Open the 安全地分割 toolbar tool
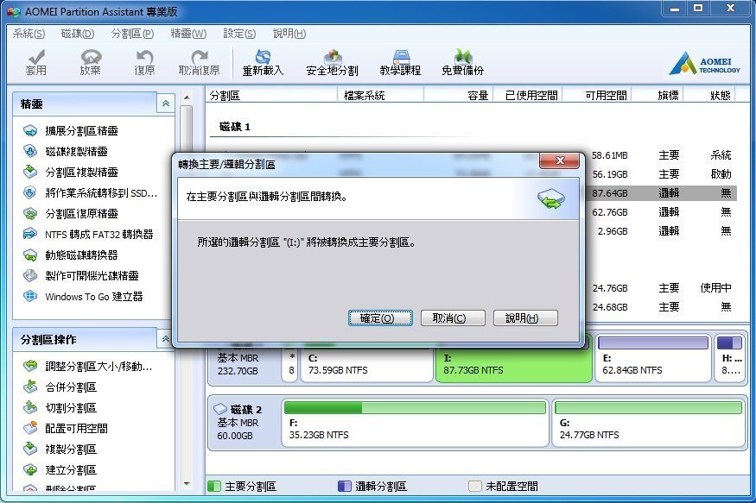This screenshot has height=503, width=756. tap(332, 63)
